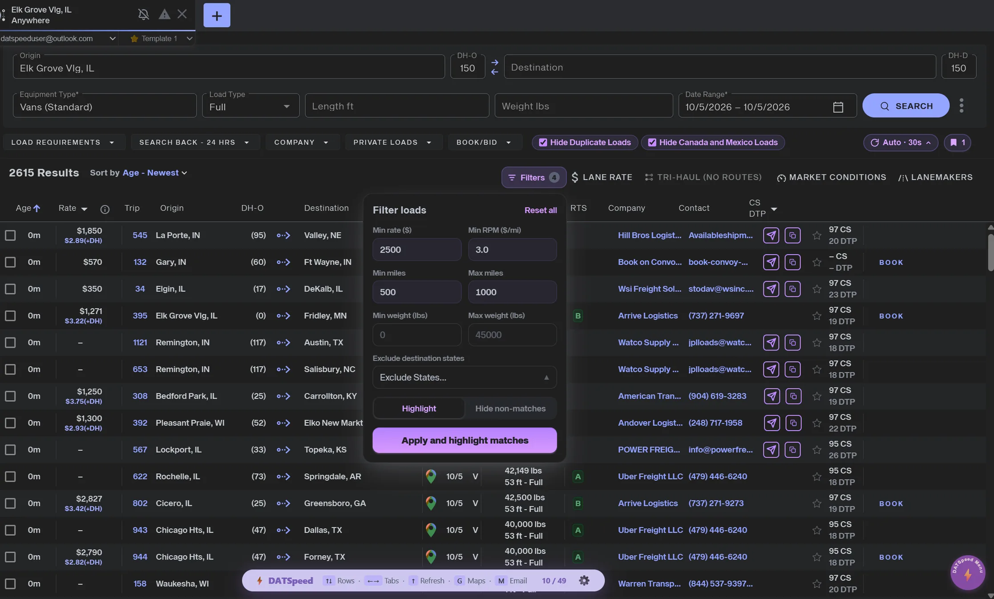
Task: Add a new search tab with plus button
Action: pyautogui.click(x=217, y=15)
